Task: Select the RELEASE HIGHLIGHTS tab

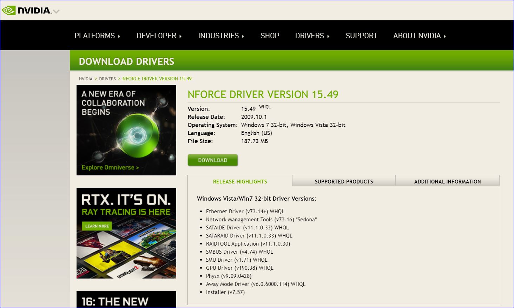Action: pos(240,181)
